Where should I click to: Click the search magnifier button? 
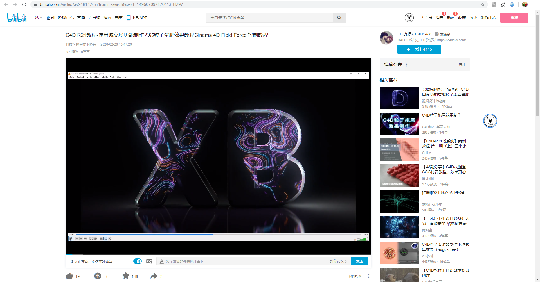coord(339,18)
